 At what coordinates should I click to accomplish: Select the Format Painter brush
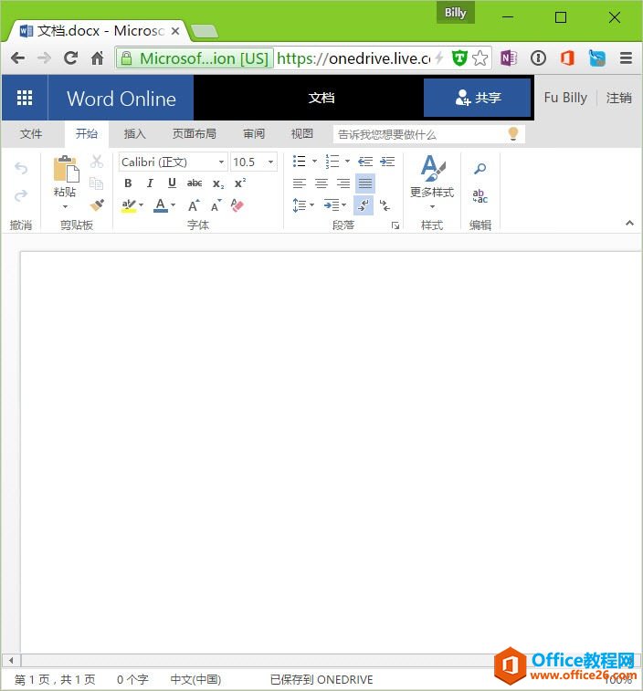point(97,204)
